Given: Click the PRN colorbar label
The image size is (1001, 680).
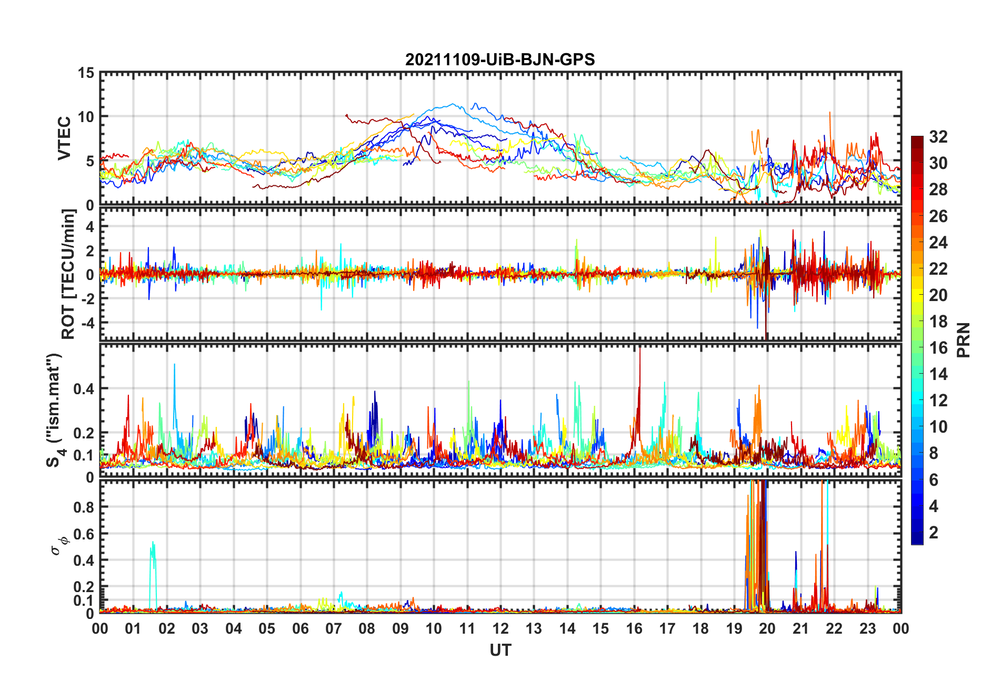Looking at the screenshot, I should (963, 340).
